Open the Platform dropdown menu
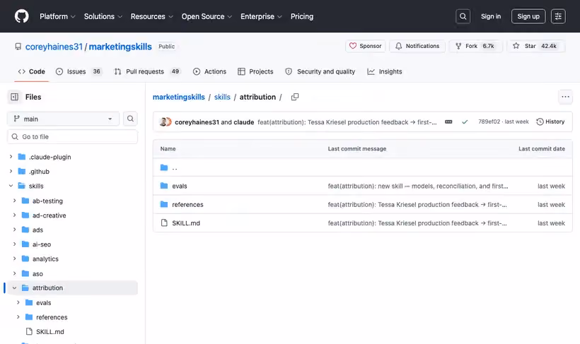 coord(57,16)
